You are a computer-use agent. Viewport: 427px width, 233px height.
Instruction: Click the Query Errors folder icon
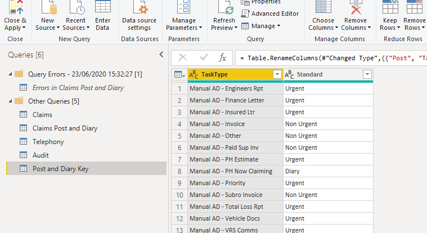pyautogui.click(x=19, y=74)
